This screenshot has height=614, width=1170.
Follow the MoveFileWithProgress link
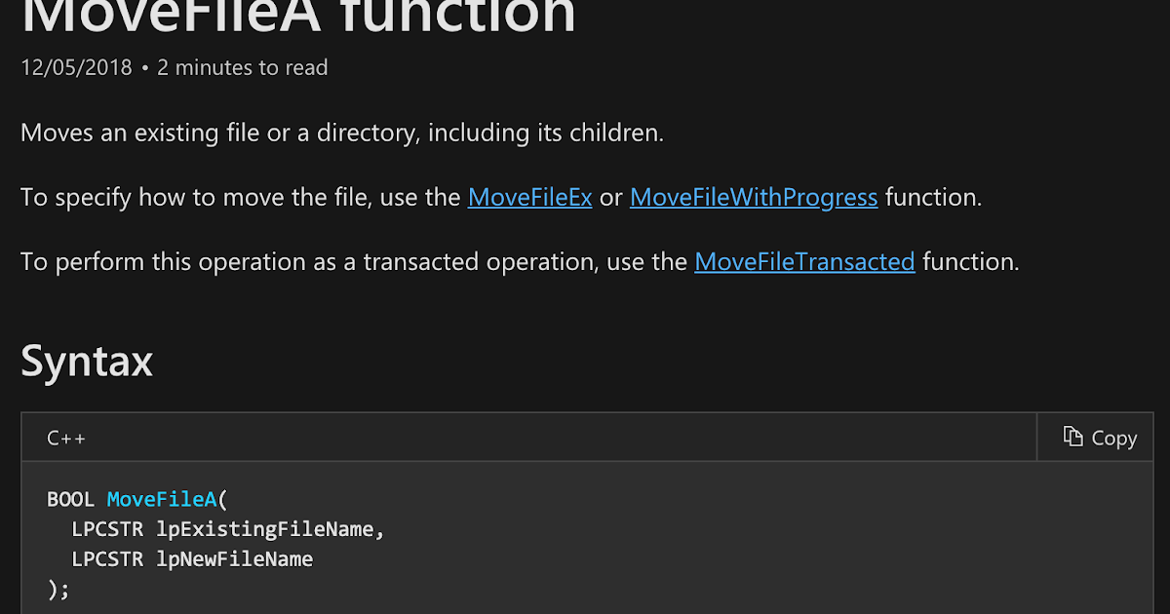[x=754, y=197]
